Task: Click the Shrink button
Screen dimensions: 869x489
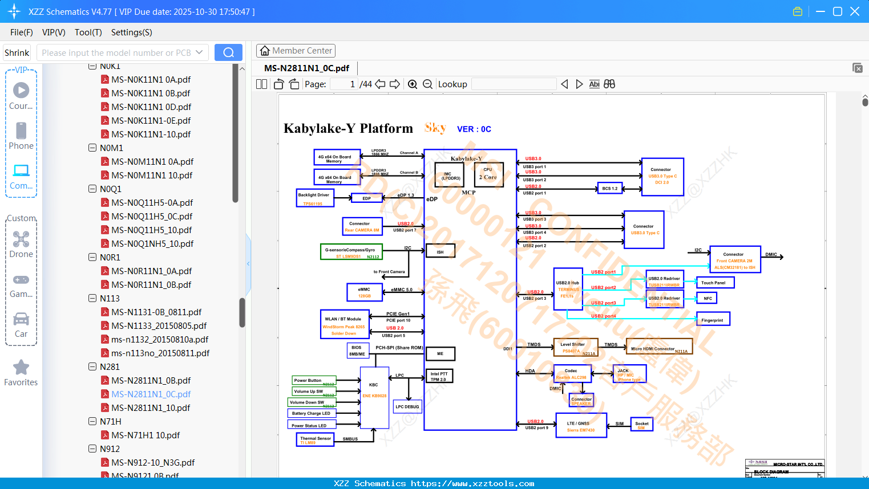Action: point(17,52)
